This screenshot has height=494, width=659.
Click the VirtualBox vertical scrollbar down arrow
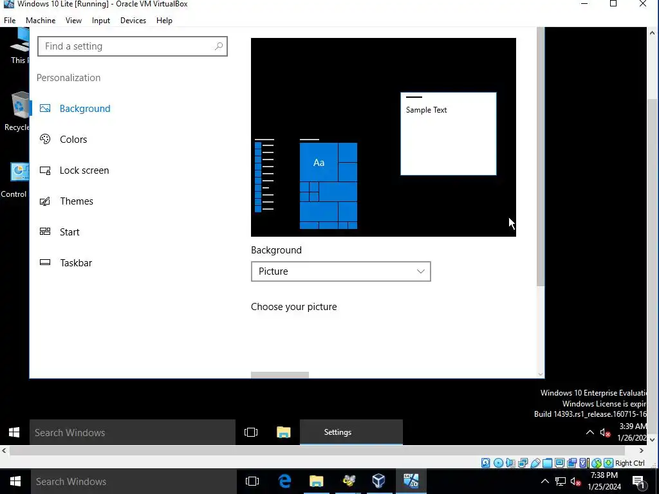[653, 440]
